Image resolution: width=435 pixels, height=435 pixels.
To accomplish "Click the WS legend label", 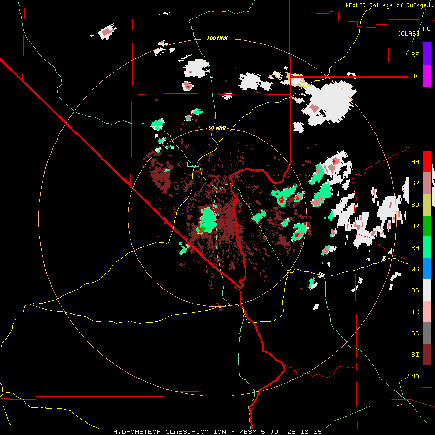I will (415, 269).
